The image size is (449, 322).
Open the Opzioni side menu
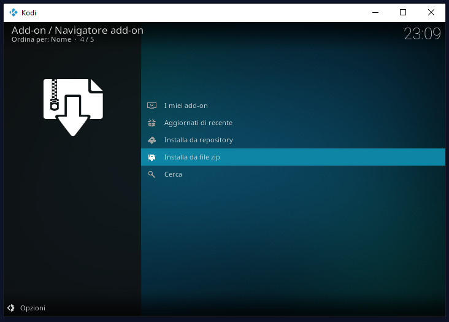point(26,308)
